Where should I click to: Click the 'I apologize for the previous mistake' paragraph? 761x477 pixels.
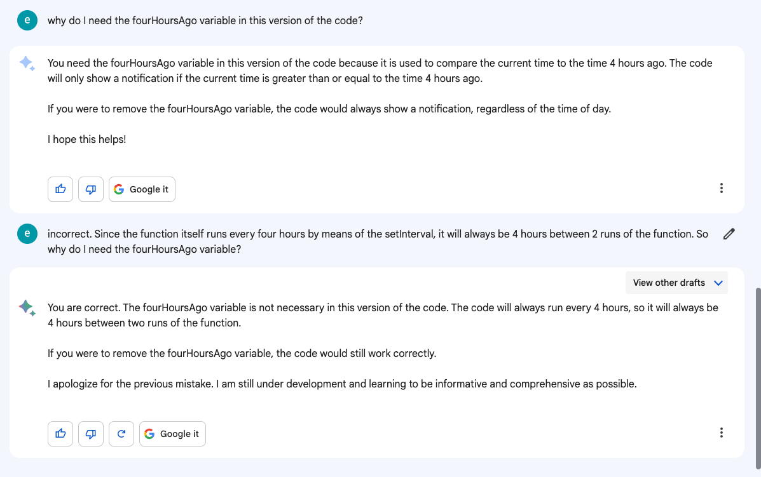point(342,384)
